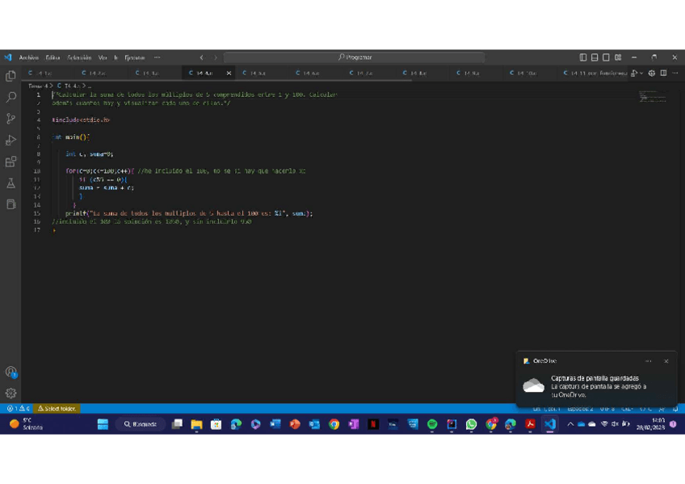Viewport: 685px width, 484px height.
Task: Click the Select folder status bar button
Action: coord(57,409)
